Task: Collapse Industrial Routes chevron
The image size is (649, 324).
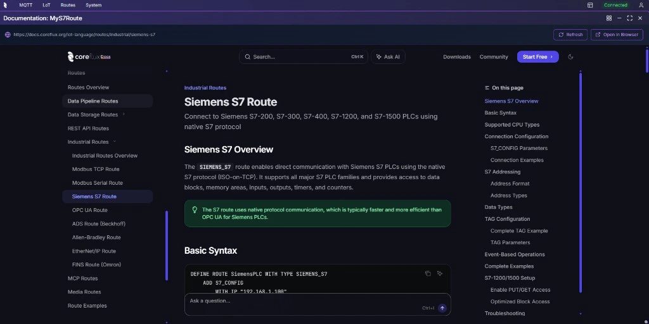Action: pyautogui.click(x=115, y=141)
